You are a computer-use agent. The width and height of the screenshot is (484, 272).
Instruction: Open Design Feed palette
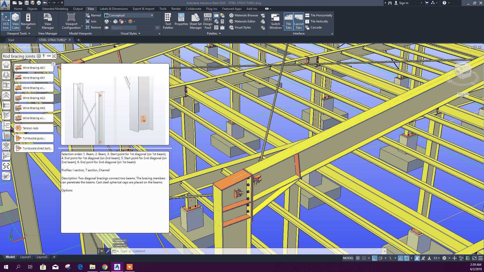tap(208, 21)
